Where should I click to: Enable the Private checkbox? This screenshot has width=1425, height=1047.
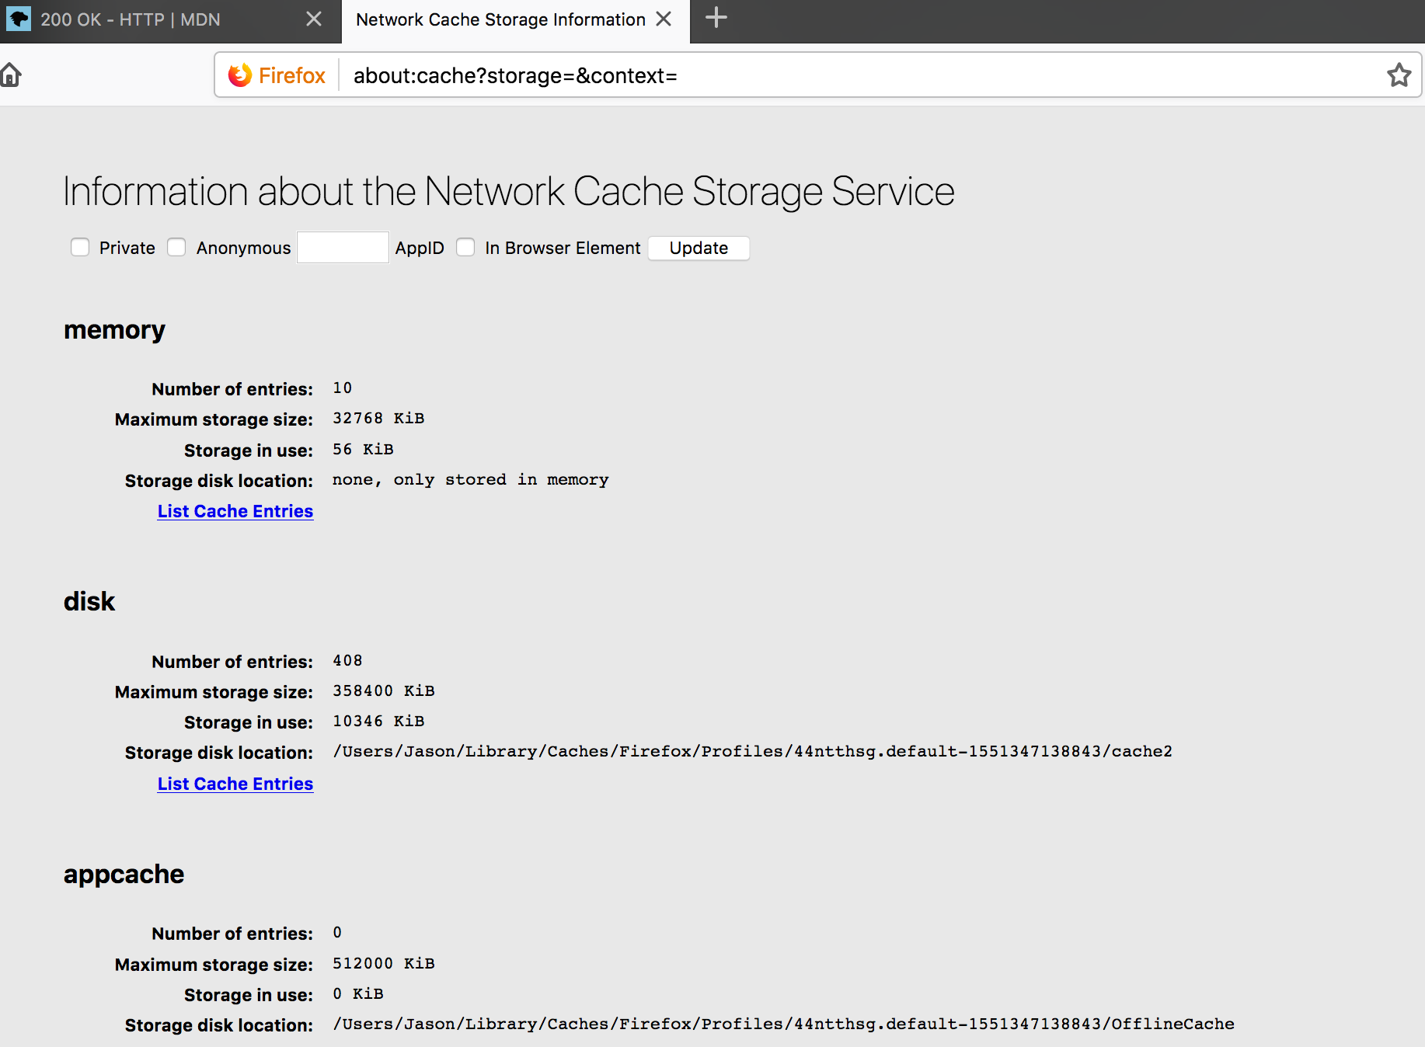coord(80,248)
